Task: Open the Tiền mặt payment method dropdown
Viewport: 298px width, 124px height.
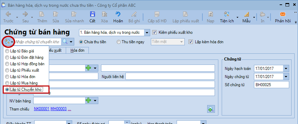Action: 181,42
